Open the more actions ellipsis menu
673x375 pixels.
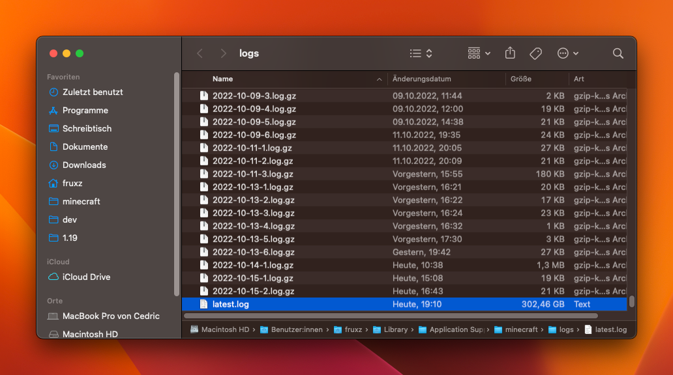[x=567, y=53]
